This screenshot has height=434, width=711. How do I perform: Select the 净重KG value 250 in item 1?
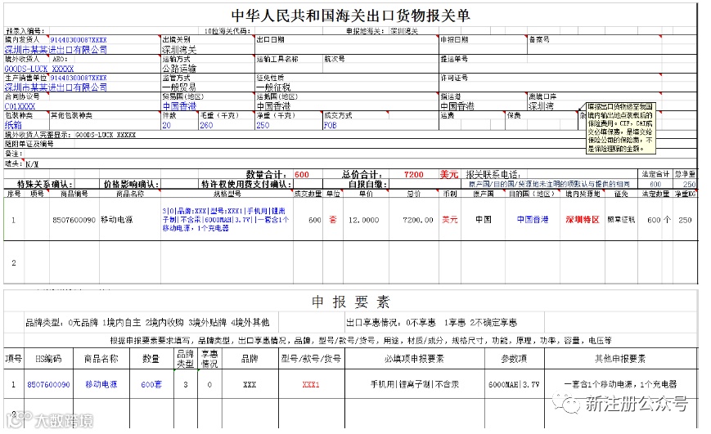pyautogui.click(x=685, y=220)
